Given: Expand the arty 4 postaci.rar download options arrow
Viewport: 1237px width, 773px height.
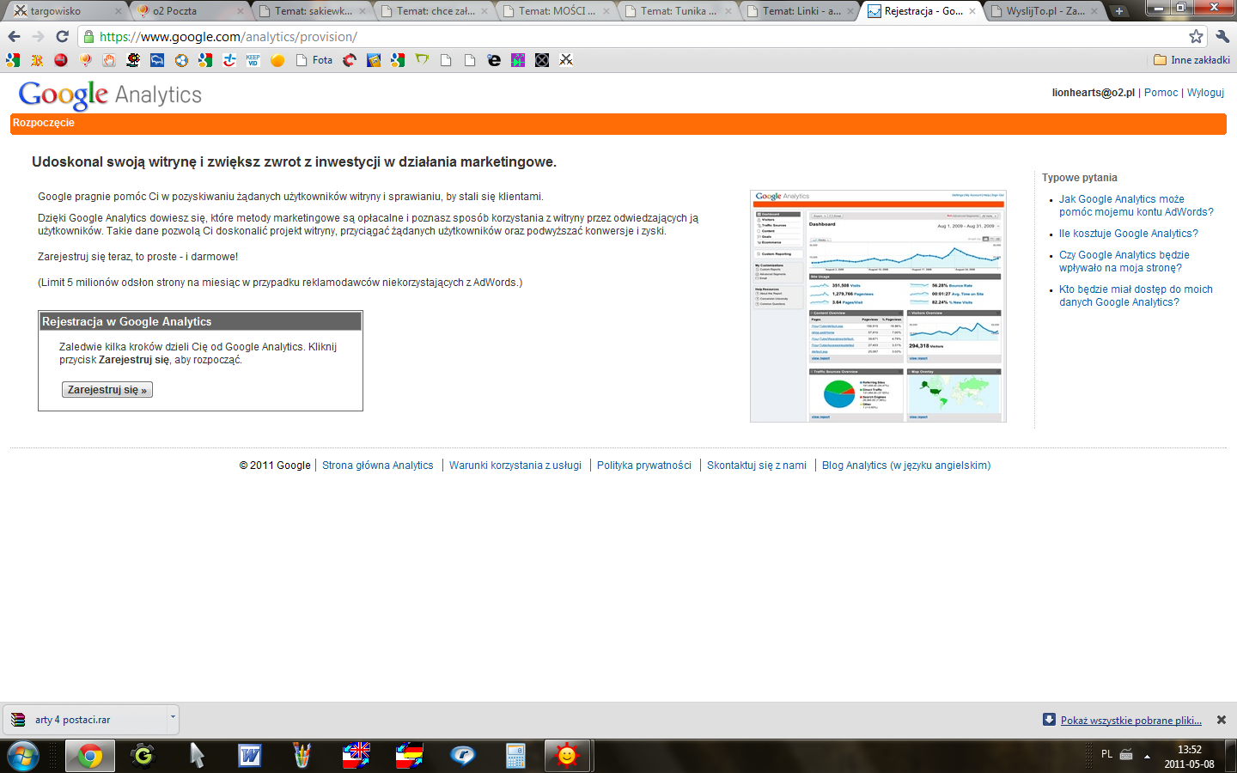Looking at the screenshot, I should (173, 716).
